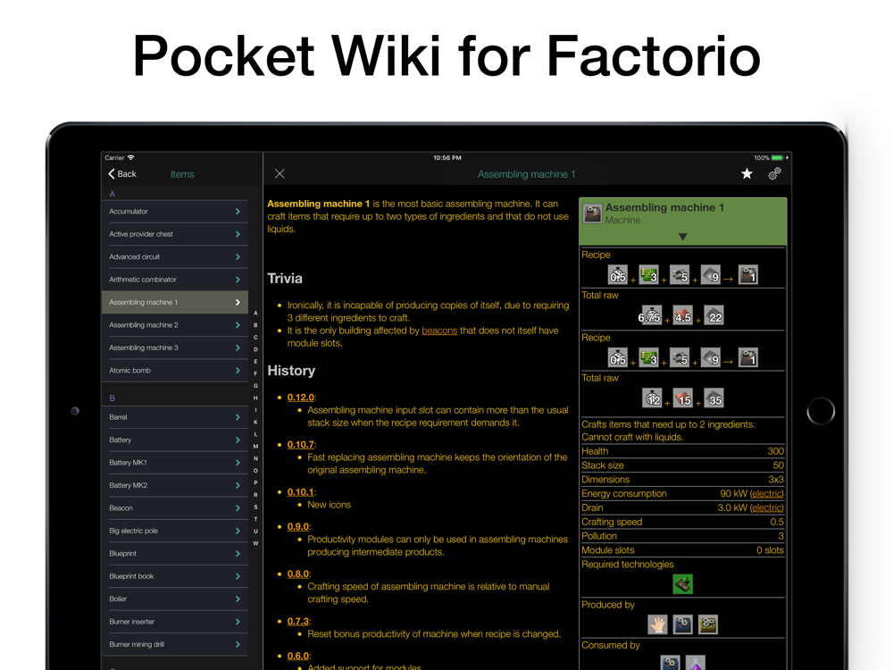The height and width of the screenshot is (670, 893).
Task: Open Big electric pole entry
Action: coord(175,531)
